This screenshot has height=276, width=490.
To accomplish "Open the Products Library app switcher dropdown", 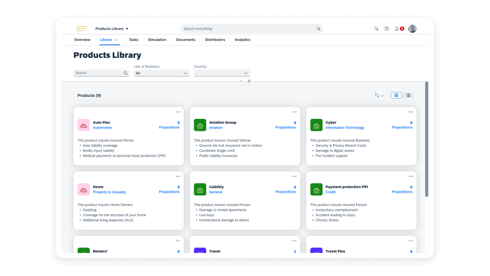I will [112, 29].
